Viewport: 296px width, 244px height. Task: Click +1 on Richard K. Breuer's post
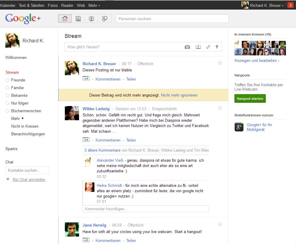(86, 79)
